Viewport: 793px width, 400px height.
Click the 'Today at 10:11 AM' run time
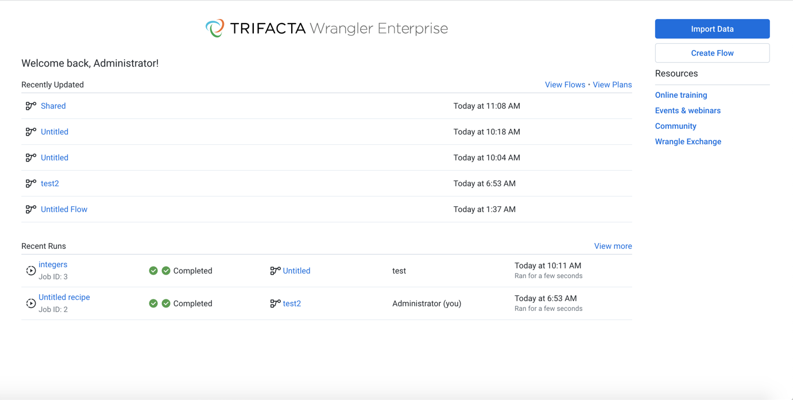(x=548, y=266)
